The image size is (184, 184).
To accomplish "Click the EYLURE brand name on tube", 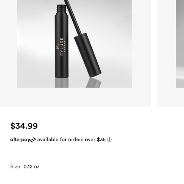I will point(62,46).
